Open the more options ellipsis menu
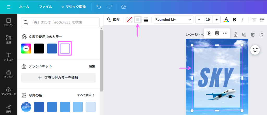The width and height of the screenshot is (267, 115). pos(225,33)
